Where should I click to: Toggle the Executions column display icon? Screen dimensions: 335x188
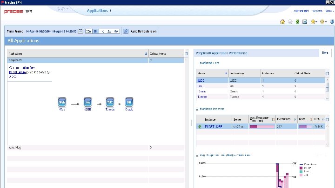tap(295, 120)
